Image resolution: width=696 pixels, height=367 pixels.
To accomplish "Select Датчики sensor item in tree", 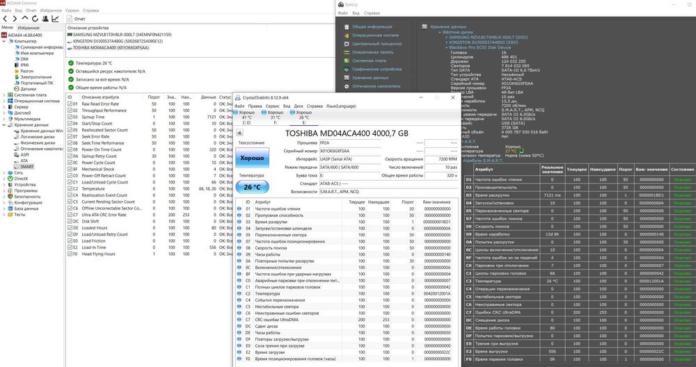I will pyautogui.click(x=28, y=89).
